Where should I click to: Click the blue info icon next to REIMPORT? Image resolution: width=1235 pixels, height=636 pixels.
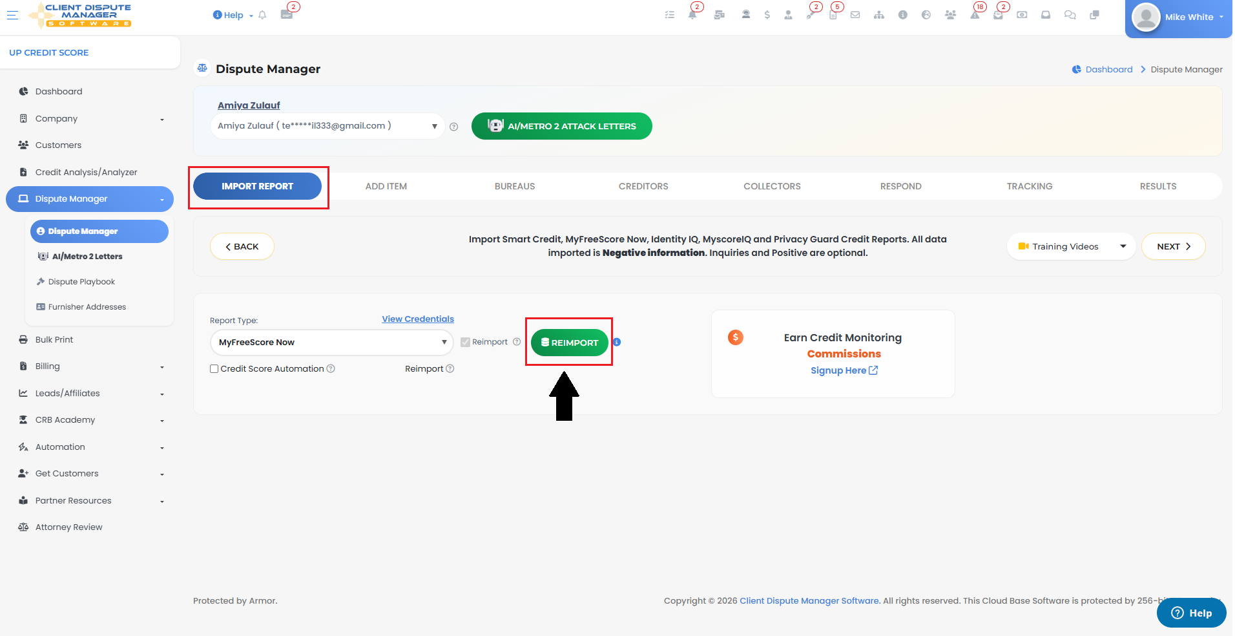[x=617, y=342]
